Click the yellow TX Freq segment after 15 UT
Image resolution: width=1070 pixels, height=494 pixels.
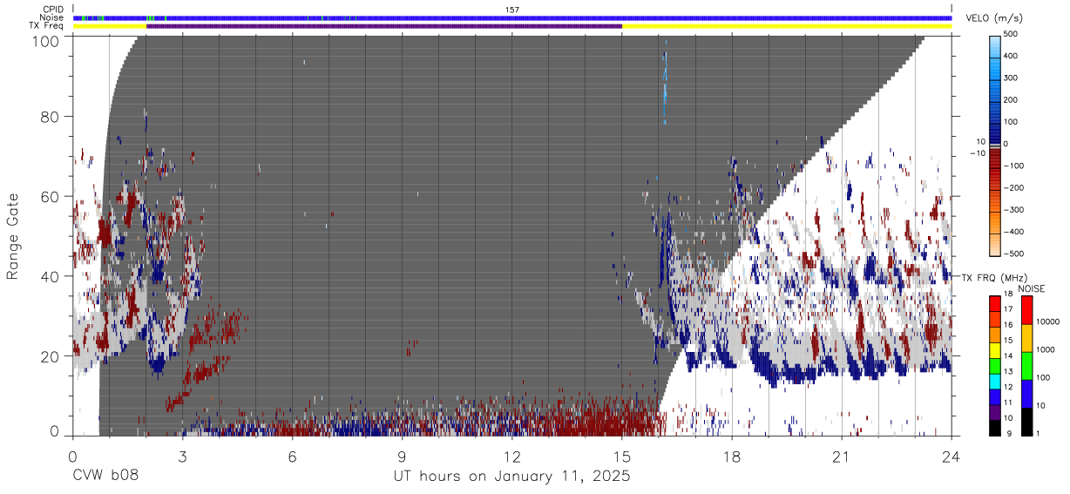coord(787,26)
